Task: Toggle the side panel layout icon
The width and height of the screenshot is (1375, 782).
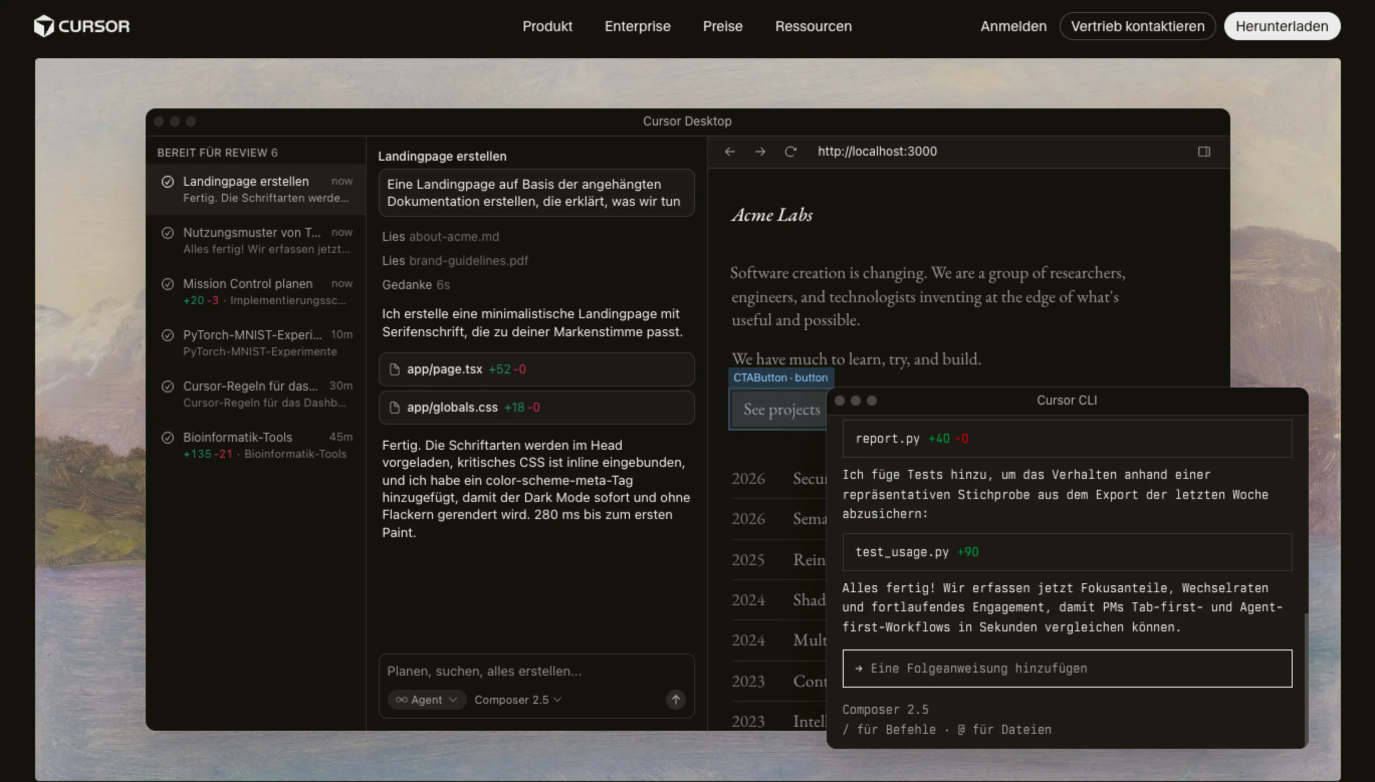Action: [1204, 152]
